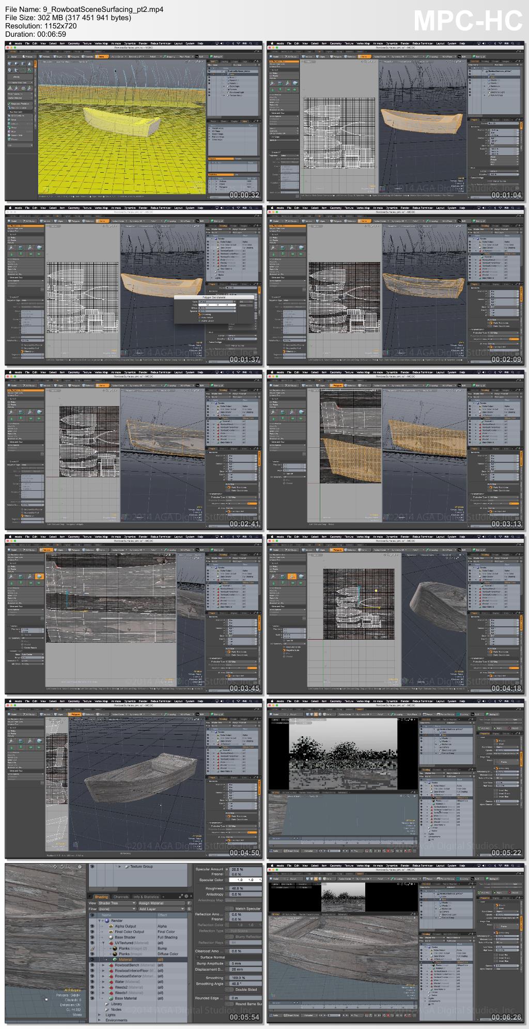Click the F button next to Assign Material
This screenshot has width=529, height=1029.
[x=189, y=903]
